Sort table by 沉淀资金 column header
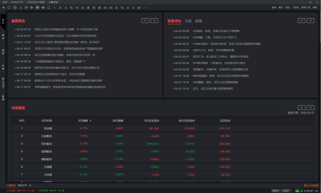The height and width of the screenshot is (193, 321). tap(225, 121)
